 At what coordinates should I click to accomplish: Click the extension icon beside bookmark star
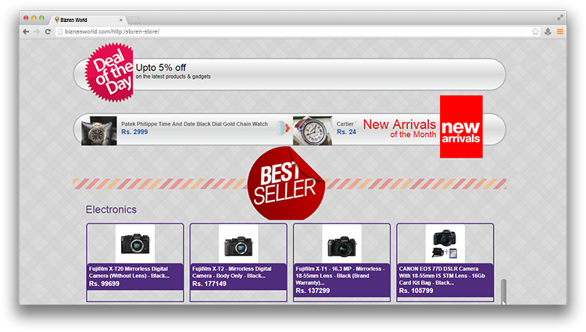(548, 31)
